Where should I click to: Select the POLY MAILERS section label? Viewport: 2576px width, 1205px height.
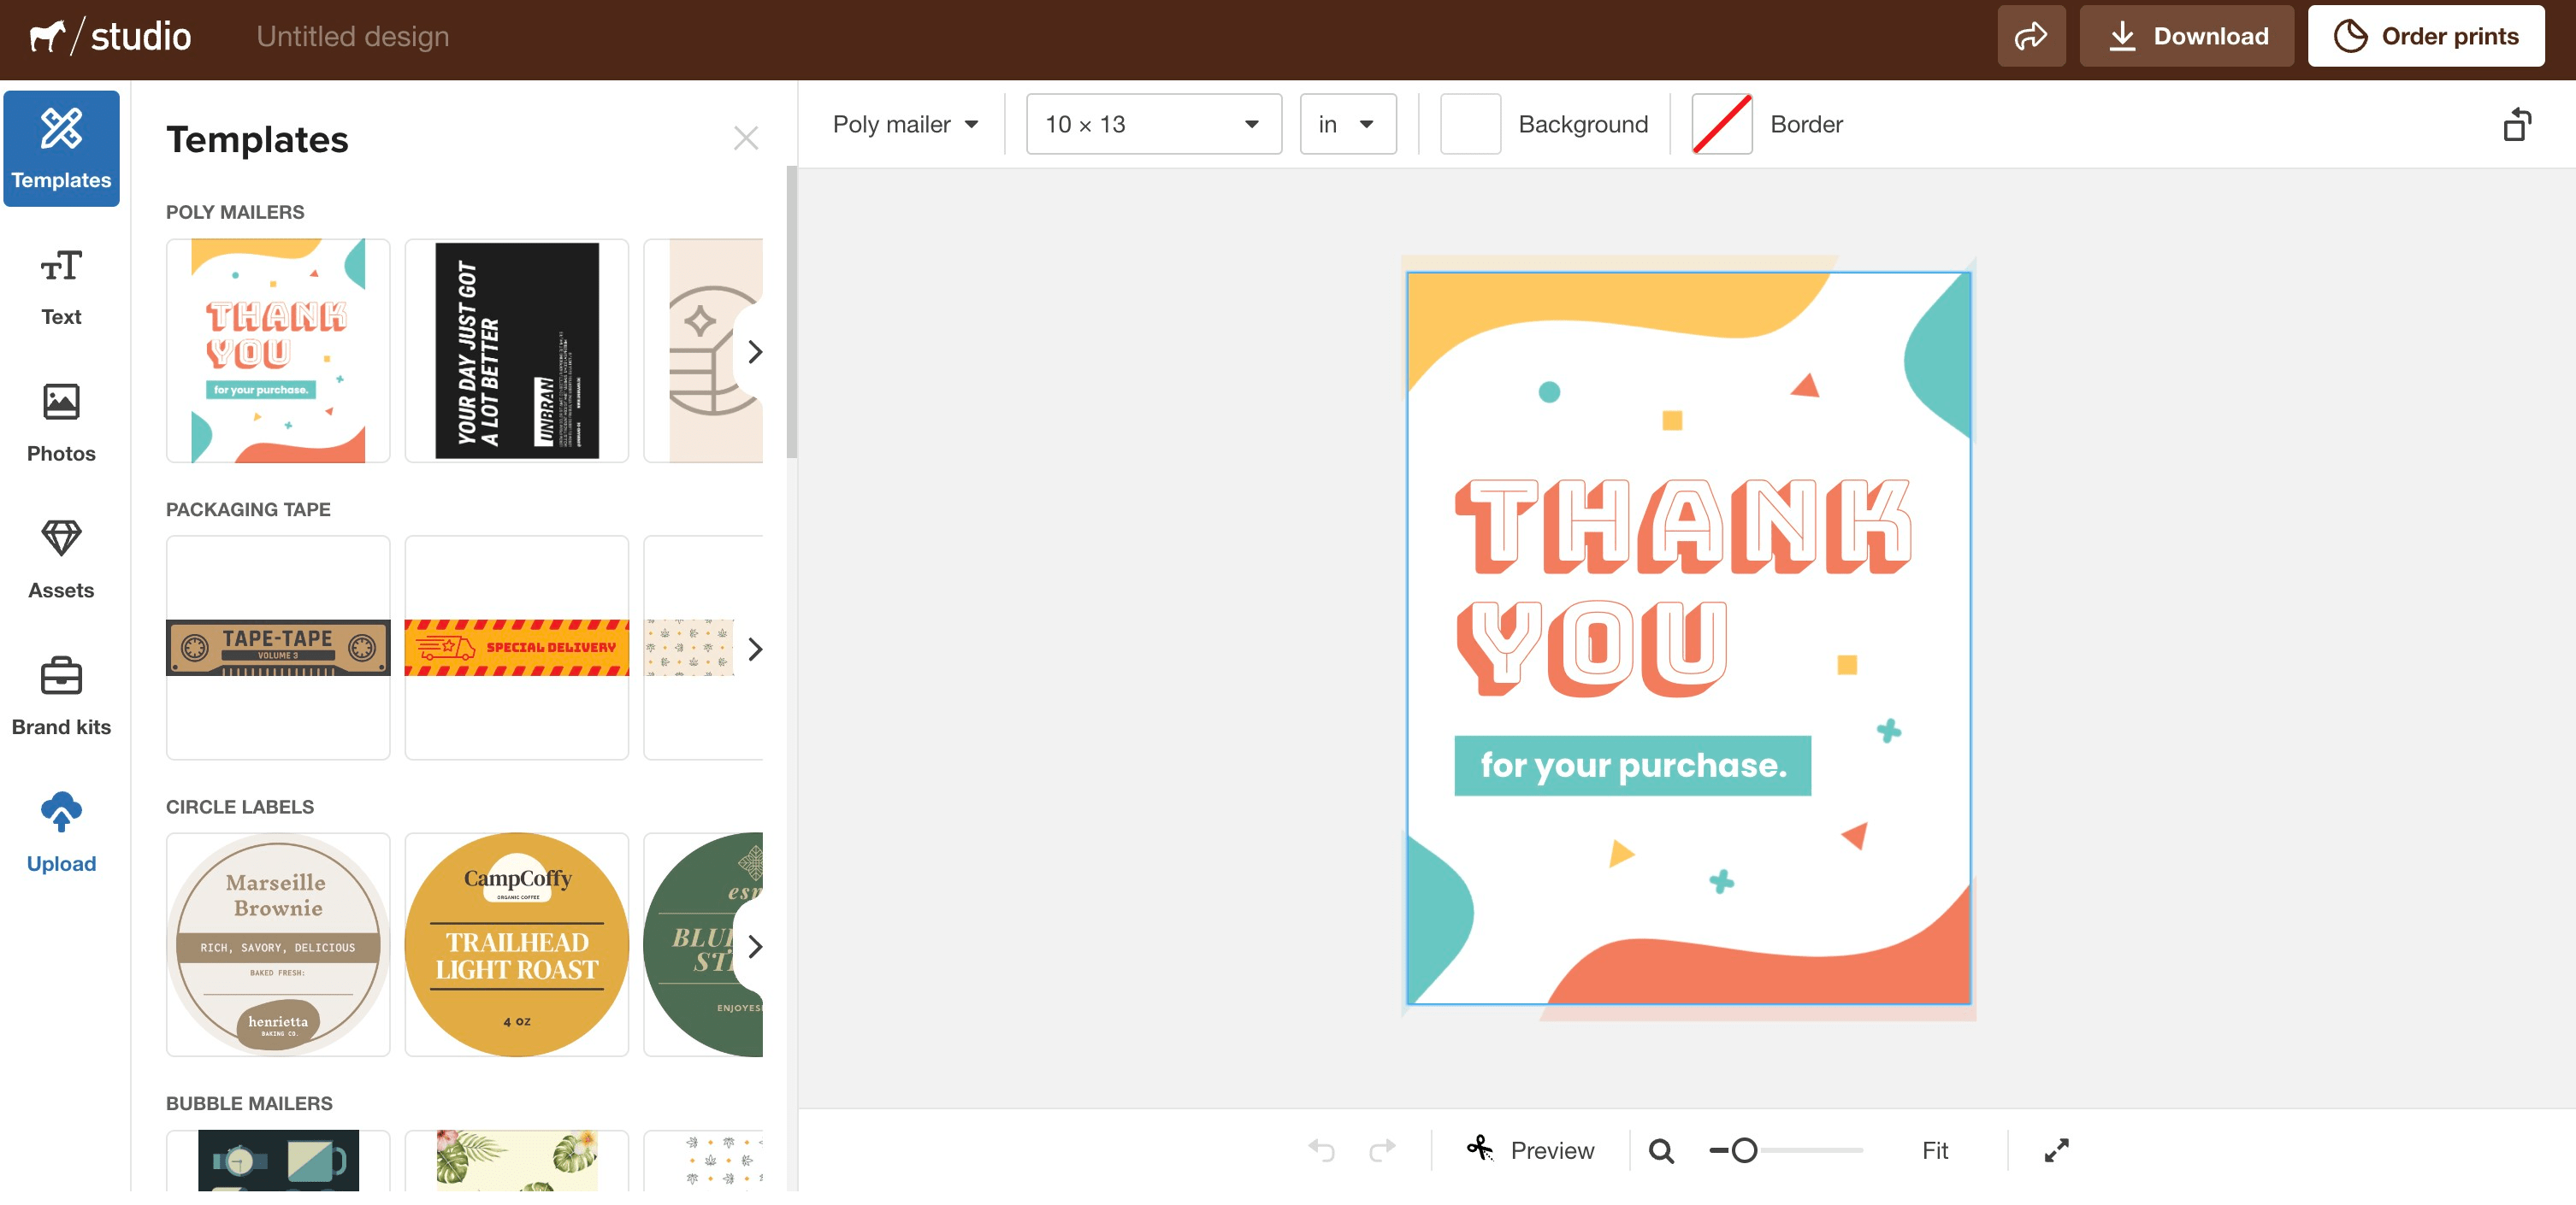[235, 210]
